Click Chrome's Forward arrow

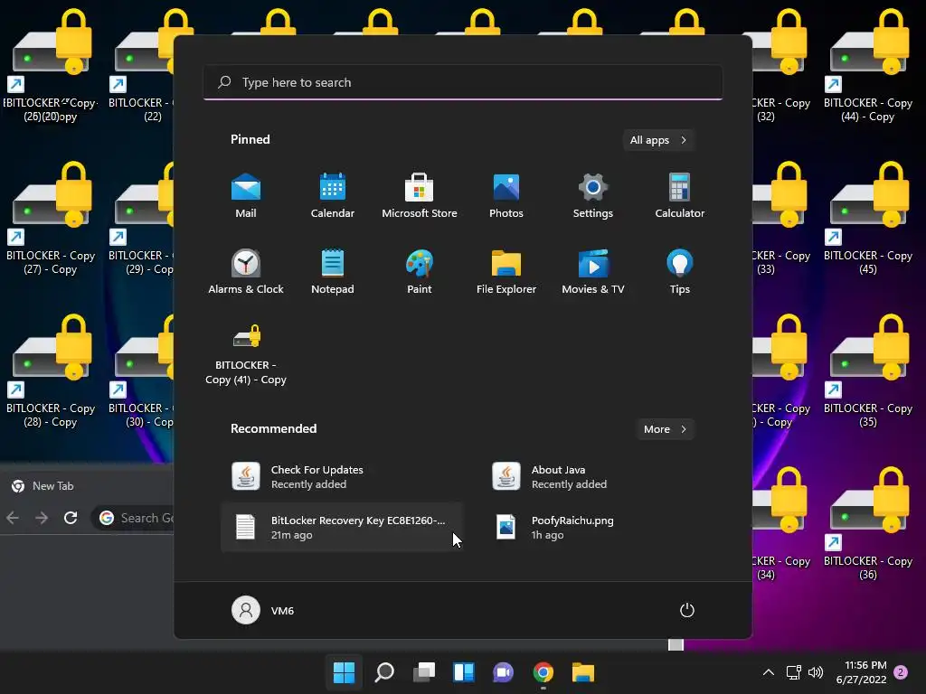[x=42, y=518]
